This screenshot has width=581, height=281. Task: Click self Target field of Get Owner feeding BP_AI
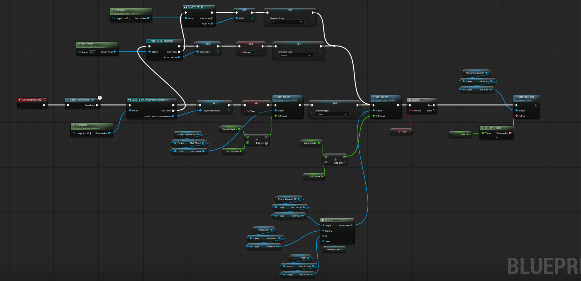pos(126,19)
